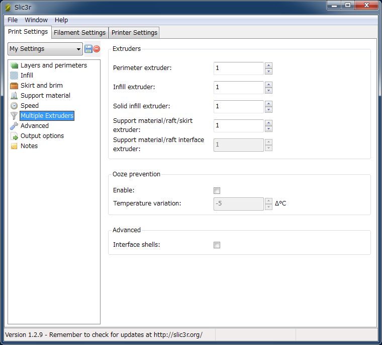
Task: Decrease Solid infill extruder value
Action: (x=268, y=110)
